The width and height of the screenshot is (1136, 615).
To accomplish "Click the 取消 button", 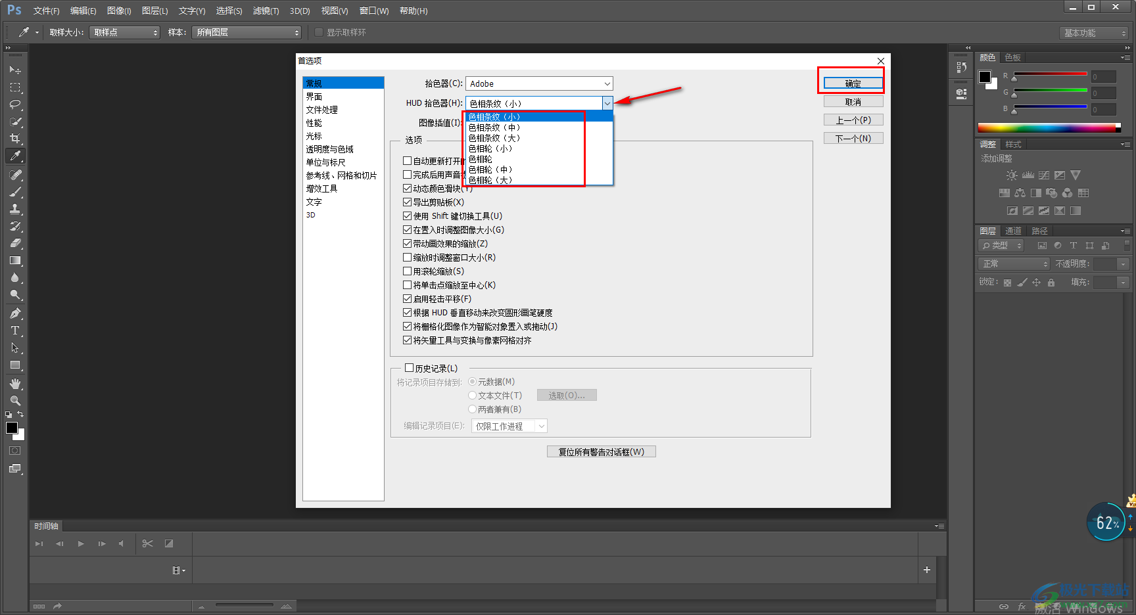I will point(853,102).
